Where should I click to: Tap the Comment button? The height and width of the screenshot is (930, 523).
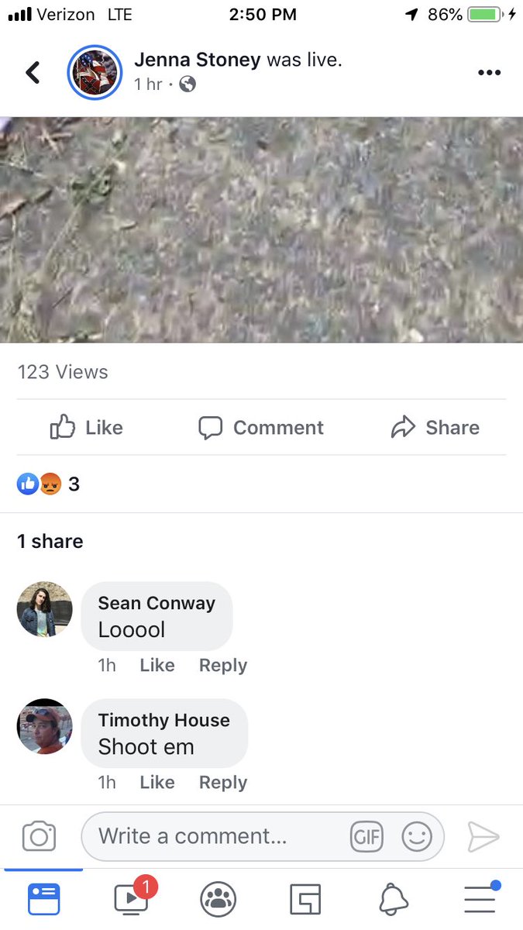pos(261,427)
